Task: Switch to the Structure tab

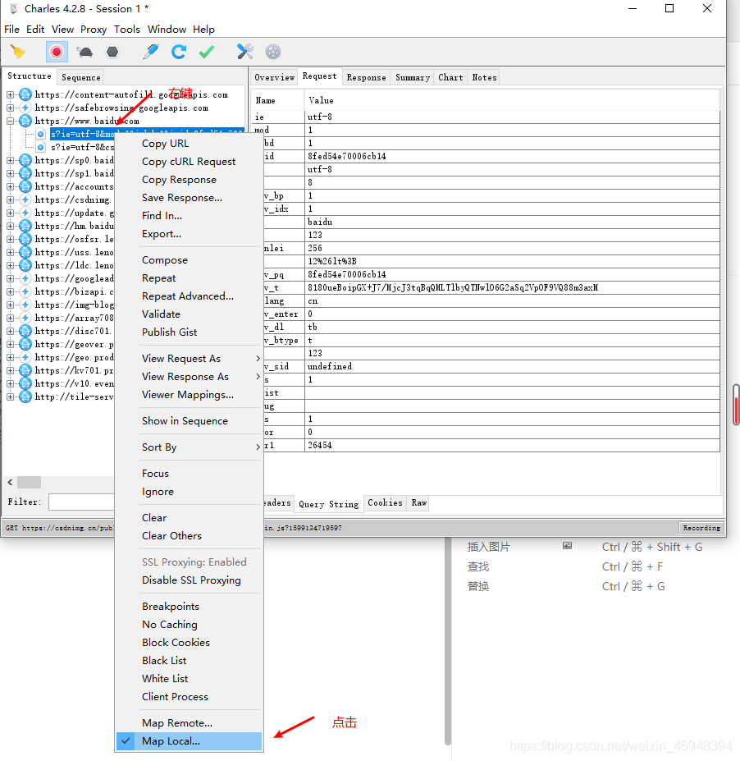Action: pos(29,76)
